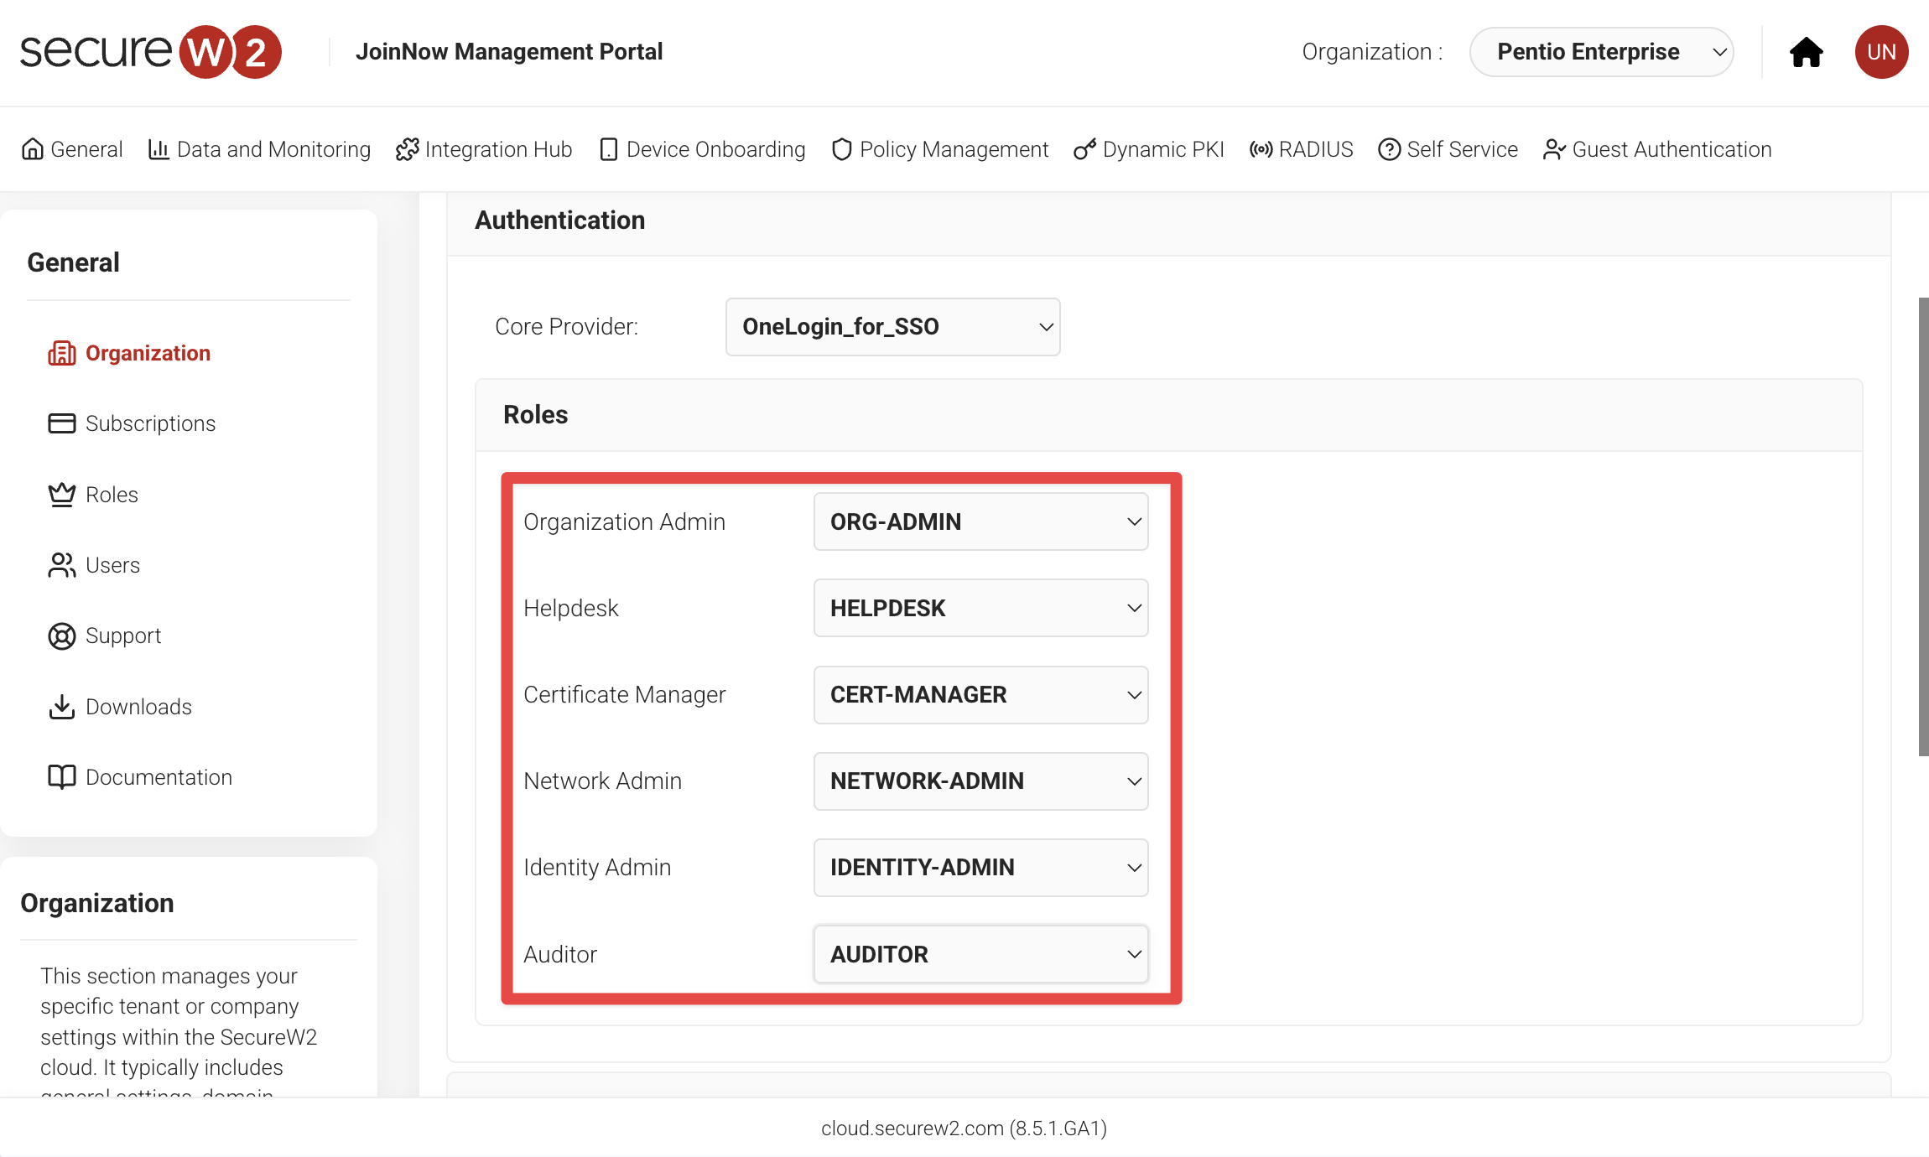Open the Policy Management menu
This screenshot has width=1929, height=1157.
[940, 149]
